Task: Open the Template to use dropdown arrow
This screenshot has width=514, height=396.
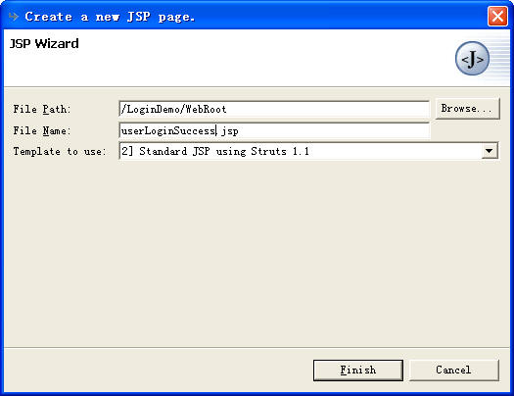Action: click(x=490, y=151)
